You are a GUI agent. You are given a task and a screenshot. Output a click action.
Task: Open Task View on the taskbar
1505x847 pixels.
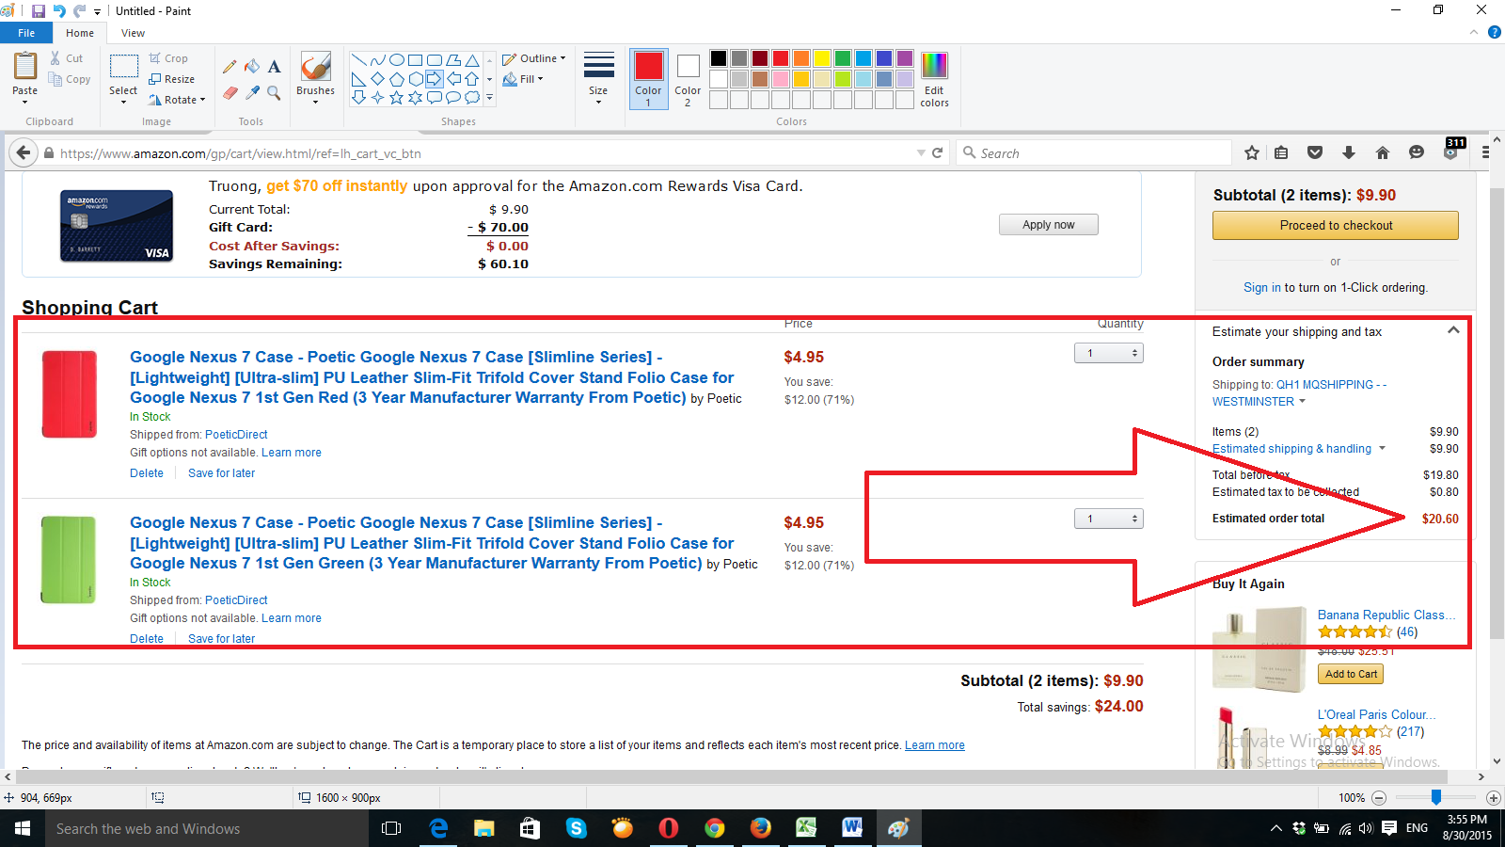(391, 828)
